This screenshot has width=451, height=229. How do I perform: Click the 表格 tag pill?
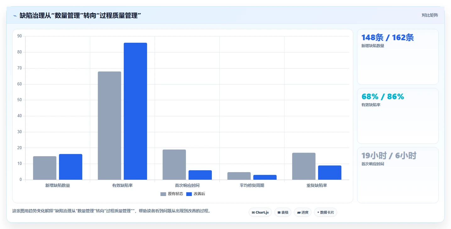(283, 212)
